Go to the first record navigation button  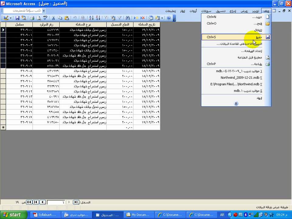[x=76, y=202]
